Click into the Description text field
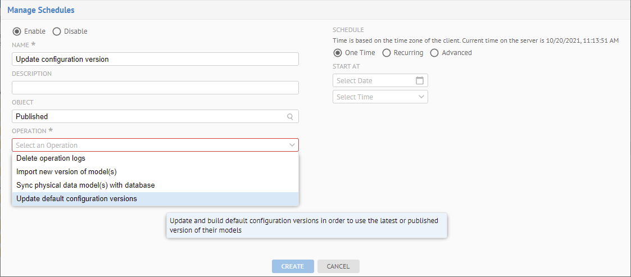 point(155,88)
